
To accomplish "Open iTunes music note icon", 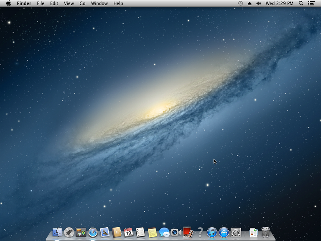I will [x=212, y=232].
